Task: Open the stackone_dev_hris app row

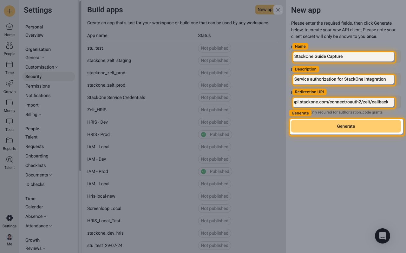Action: click(182, 233)
